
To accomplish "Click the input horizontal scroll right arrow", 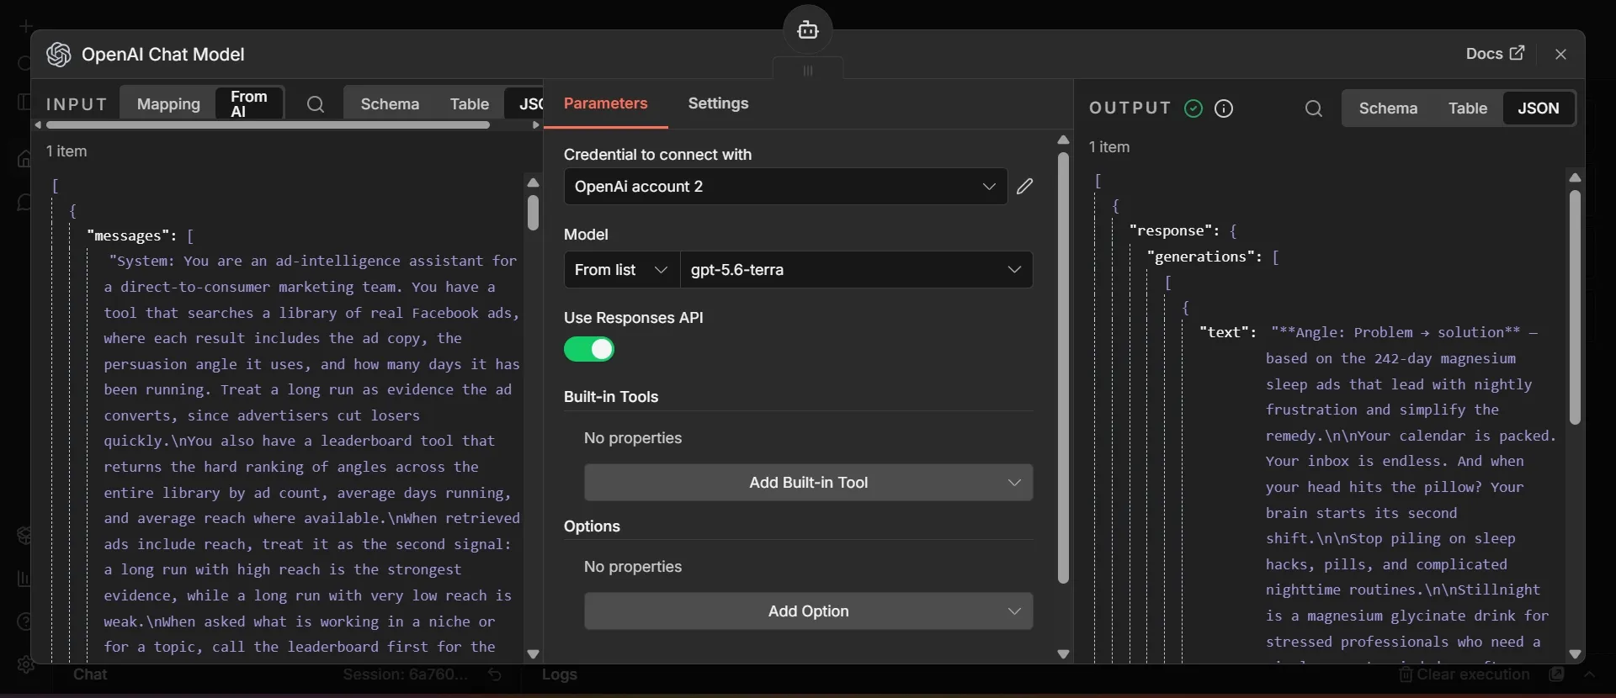I will [536, 125].
